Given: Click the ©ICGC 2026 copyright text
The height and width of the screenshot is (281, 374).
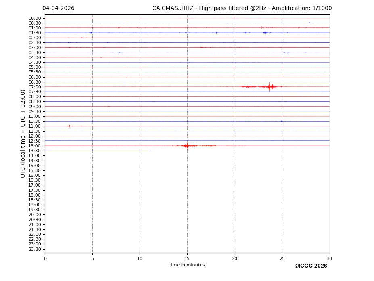Looking at the screenshot, I should [310, 266].
